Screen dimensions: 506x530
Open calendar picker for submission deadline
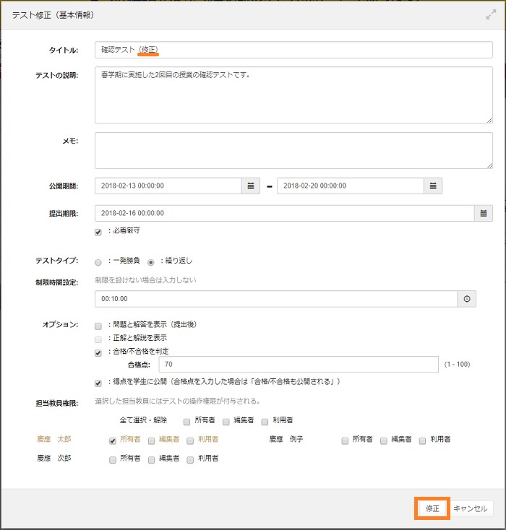point(484,213)
